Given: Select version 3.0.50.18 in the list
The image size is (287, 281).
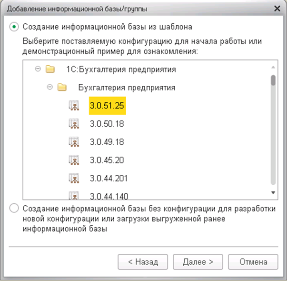Looking at the screenshot, I should coord(107,124).
